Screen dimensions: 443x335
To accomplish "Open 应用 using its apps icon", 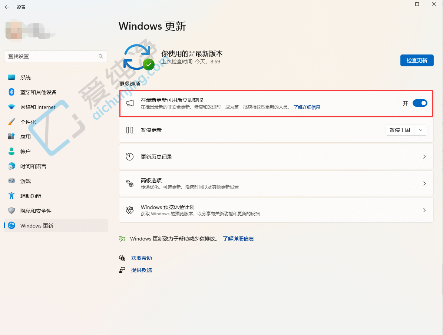I will pyautogui.click(x=10, y=136).
